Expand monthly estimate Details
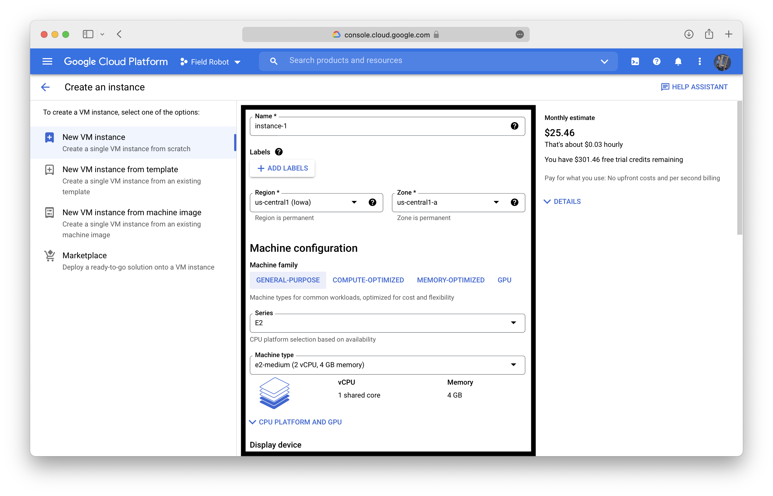The width and height of the screenshot is (773, 496). [x=562, y=202]
